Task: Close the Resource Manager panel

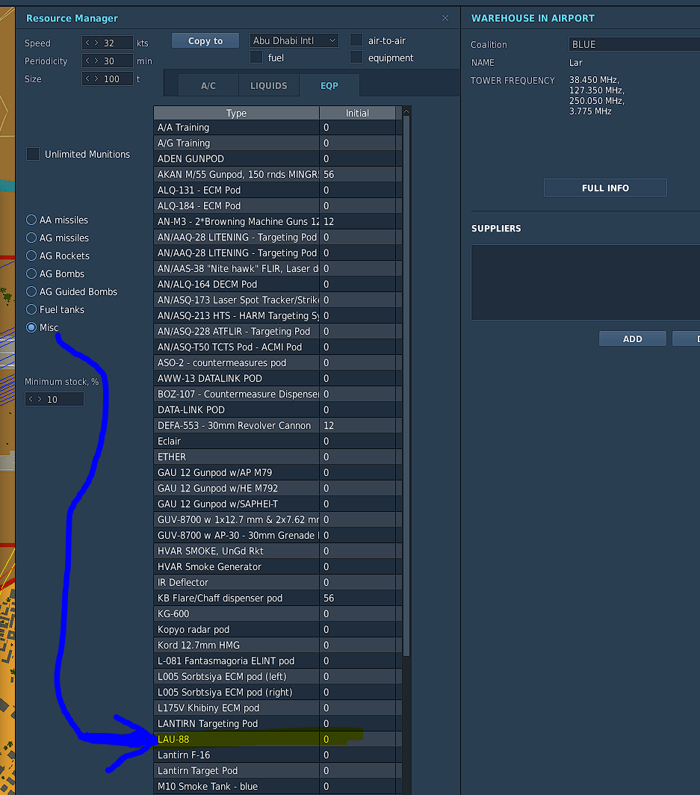Action: point(445,18)
